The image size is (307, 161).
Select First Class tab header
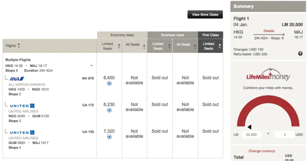point(210,35)
